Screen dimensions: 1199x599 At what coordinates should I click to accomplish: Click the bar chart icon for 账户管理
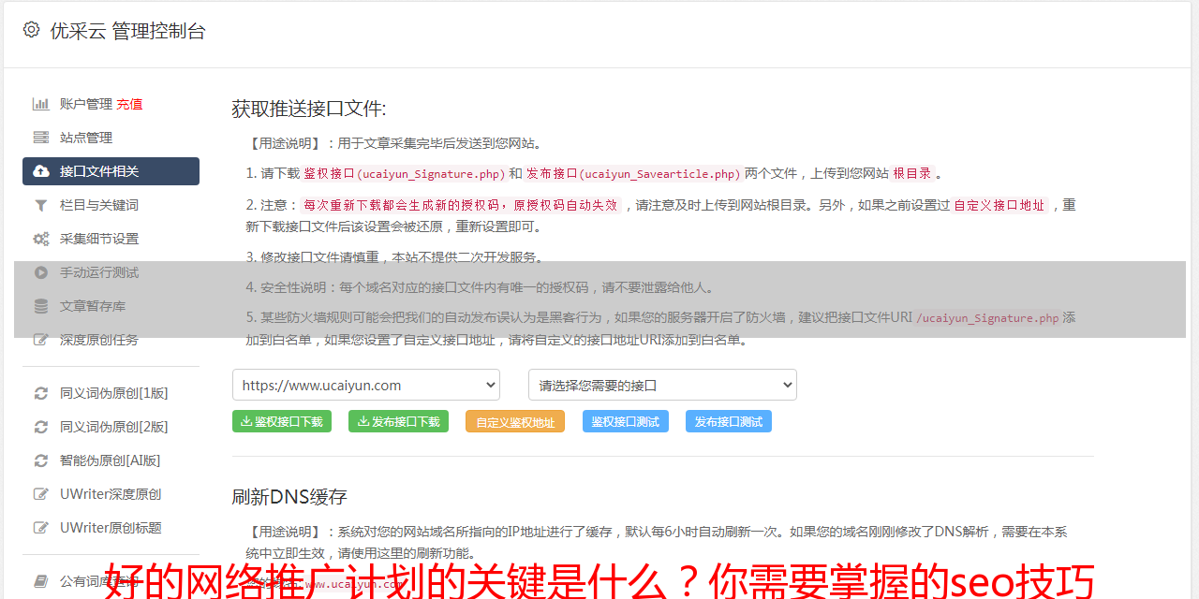(x=41, y=104)
